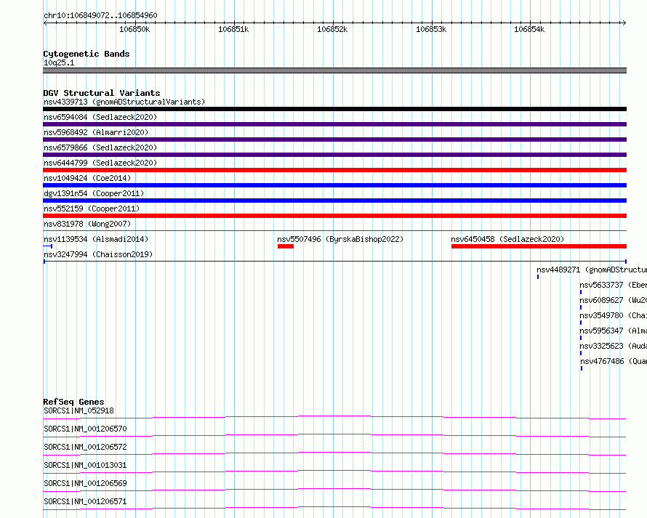Open nsv4339713 gnomADStructuralVariants label

[124, 102]
